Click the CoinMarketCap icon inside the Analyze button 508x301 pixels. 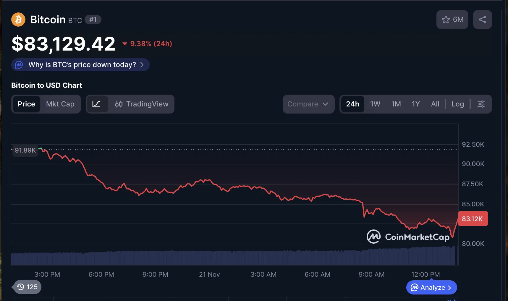click(x=414, y=287)
